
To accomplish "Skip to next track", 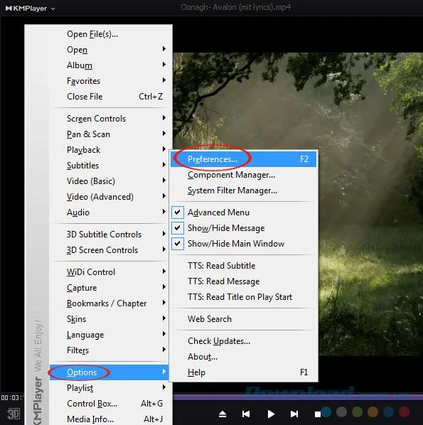I will (294, 414).
